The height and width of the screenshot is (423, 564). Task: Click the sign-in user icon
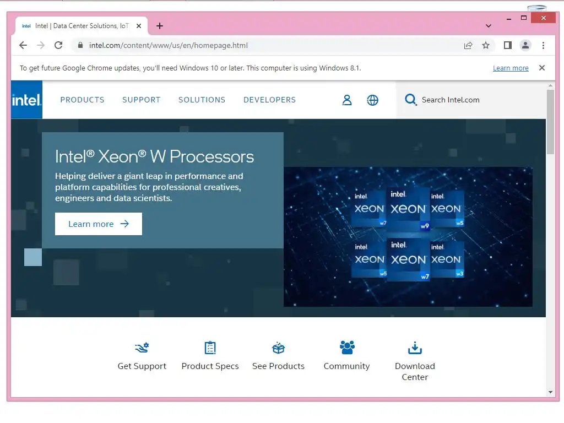347,100
